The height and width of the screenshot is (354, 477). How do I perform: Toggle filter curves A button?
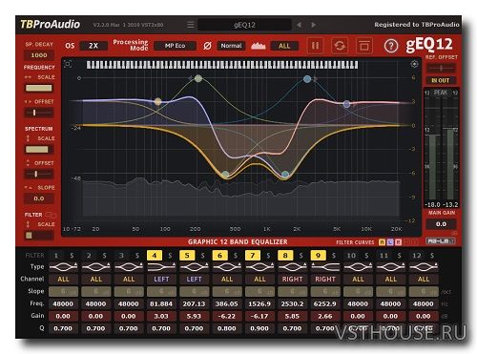(382, 242)
